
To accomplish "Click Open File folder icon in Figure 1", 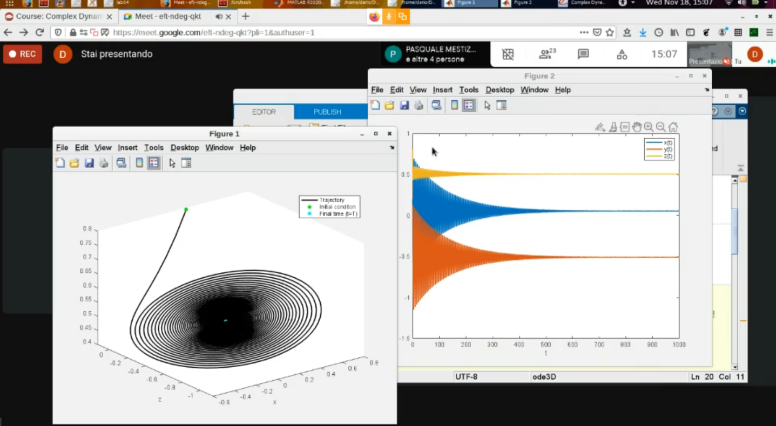I will (75, 163).
